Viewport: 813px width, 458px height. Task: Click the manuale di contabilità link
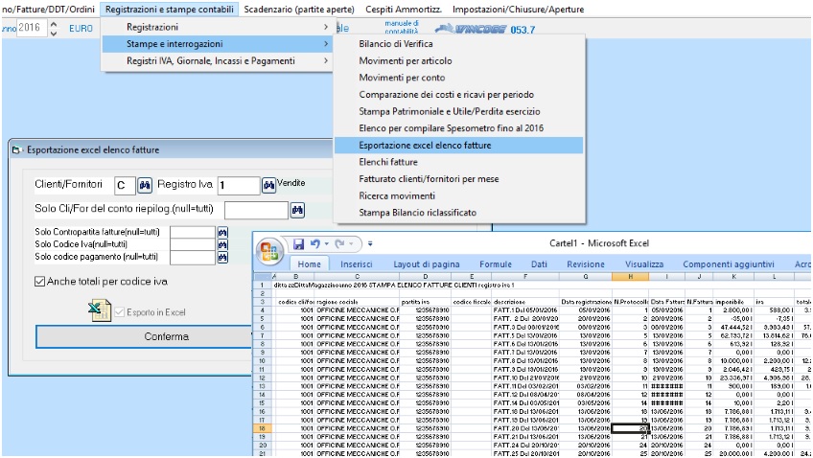tap(402, 28)
